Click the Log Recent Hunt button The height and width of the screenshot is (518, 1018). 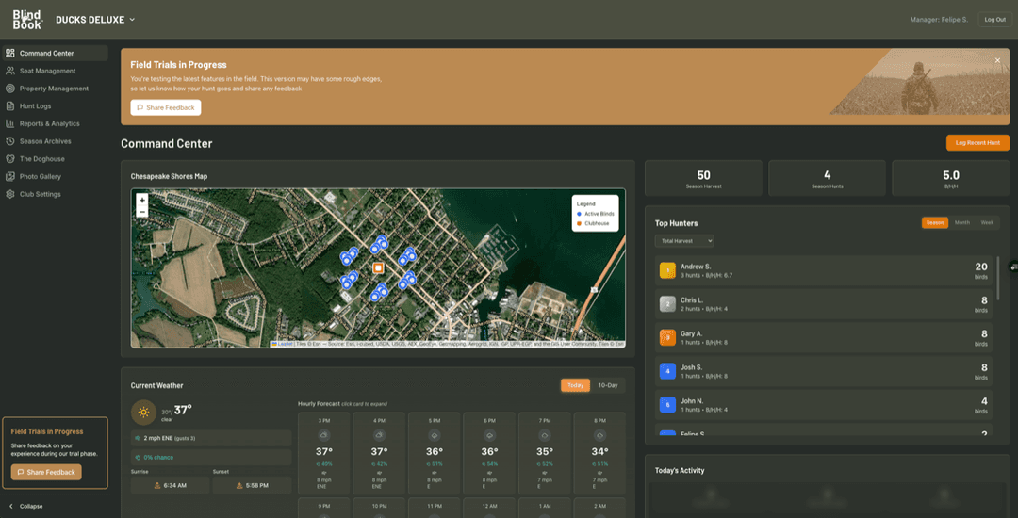pos(977,142)
